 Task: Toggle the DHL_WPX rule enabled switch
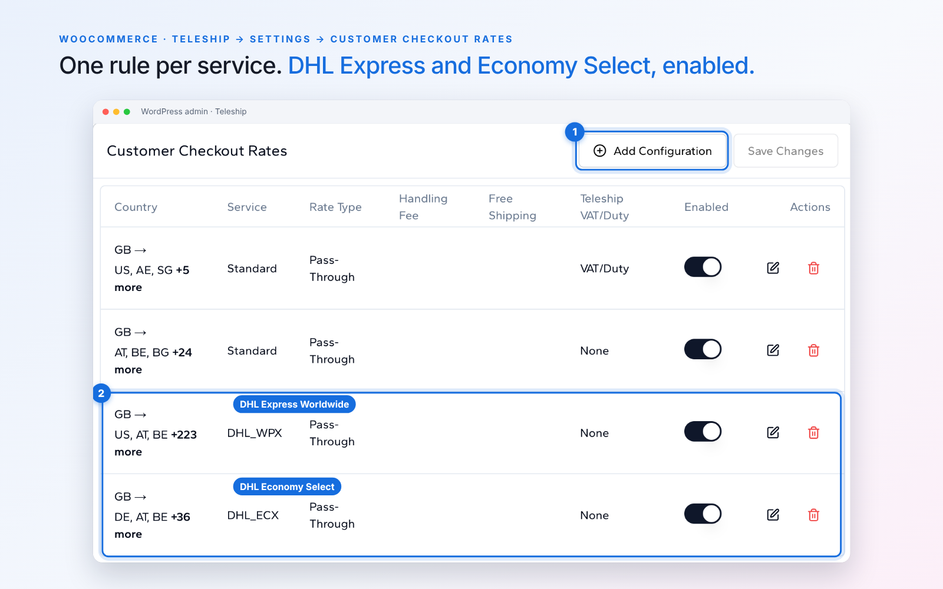(x=703, y=432)
